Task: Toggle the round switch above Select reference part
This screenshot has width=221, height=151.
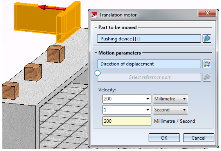Action: pyautogui.click(x=97, y=73)
